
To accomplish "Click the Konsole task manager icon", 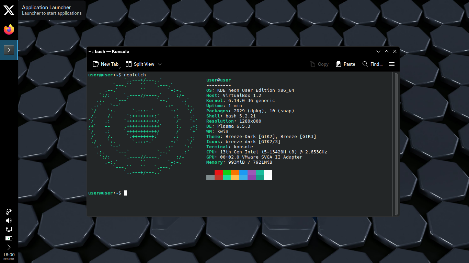I will [9, 50].
